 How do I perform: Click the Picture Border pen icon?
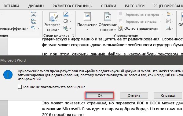pyautogui.click(x=66, y=14)
